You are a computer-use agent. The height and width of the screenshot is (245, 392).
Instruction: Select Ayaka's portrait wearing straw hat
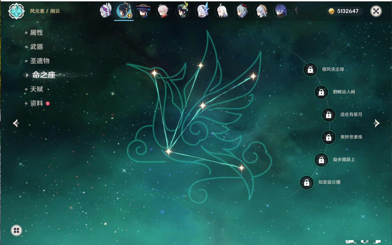coord(261,11)
